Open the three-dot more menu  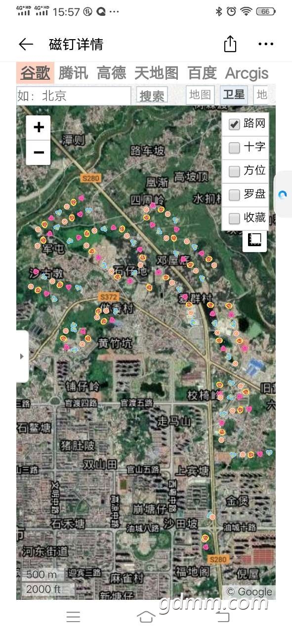(x=266, y=44)
